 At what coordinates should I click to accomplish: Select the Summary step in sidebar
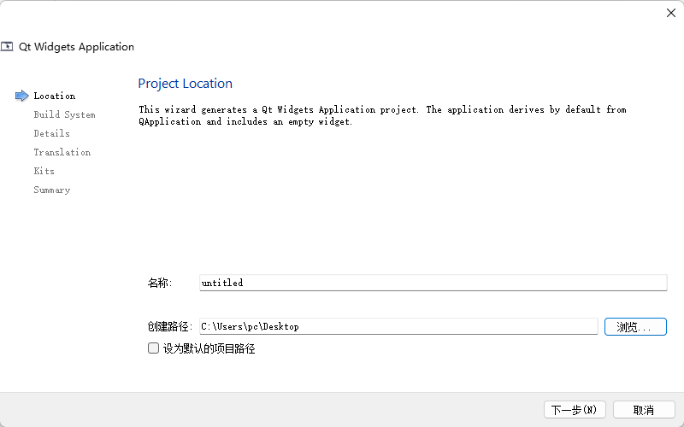[51, 190]
